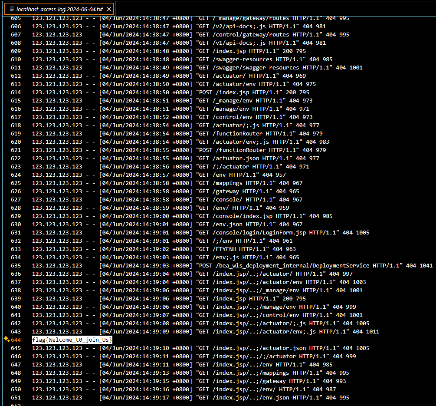Click line number 651 in the gutter
The image size is (436, 406).
point(16,398)
